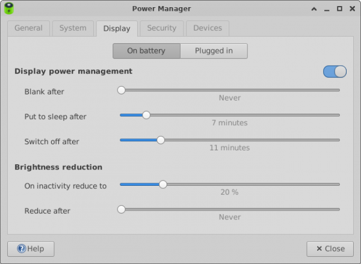This screenshot has width=361, height=264.
Task: Click the '11 minutes' value text
Action: [230, 147]
